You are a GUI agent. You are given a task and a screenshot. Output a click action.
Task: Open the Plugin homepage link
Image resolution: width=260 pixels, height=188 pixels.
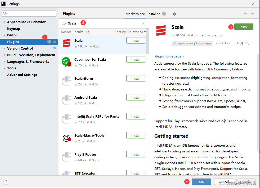pyautogui.click(x=169, y=56)
